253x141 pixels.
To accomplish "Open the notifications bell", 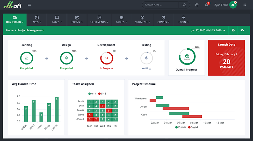I will 207,5.
